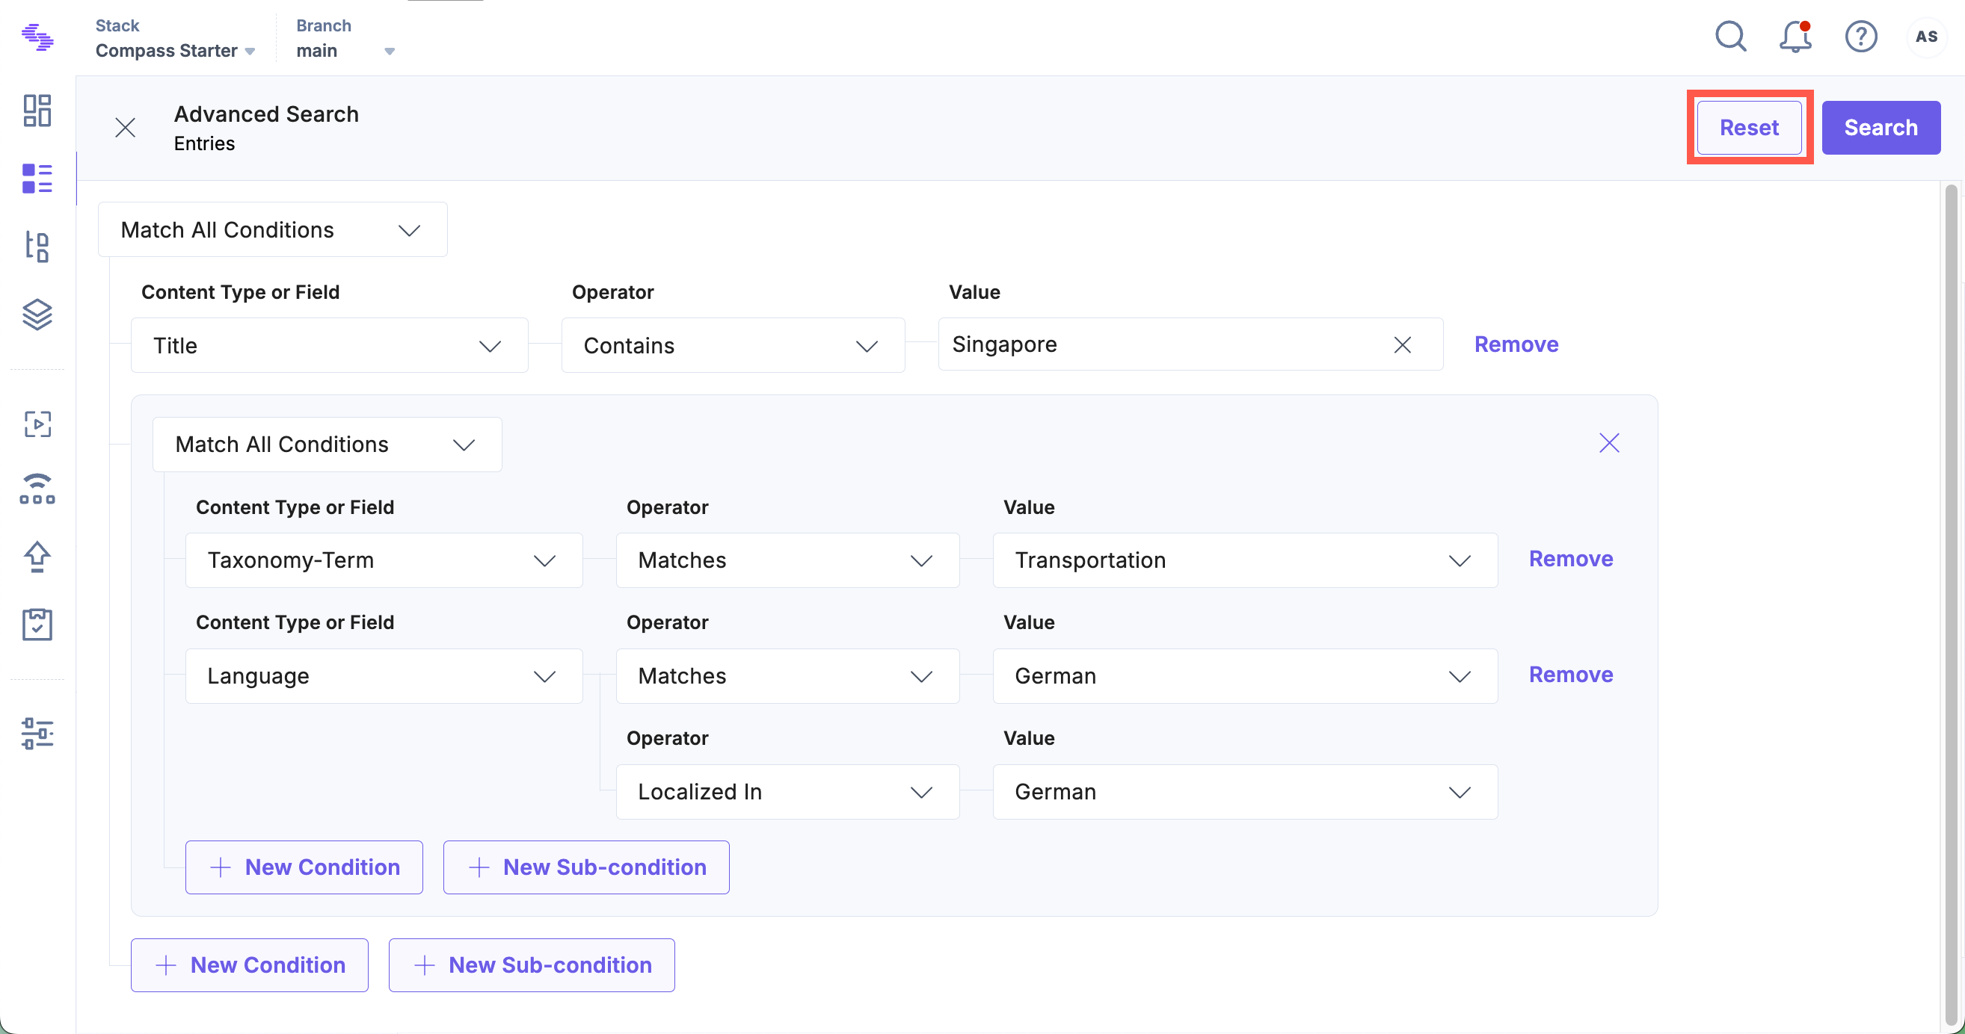Viewport: 1965px width, 1034px height.
Task: Open the Visual Experience play icon in sidebar
Action: click(x=37, y=424)
